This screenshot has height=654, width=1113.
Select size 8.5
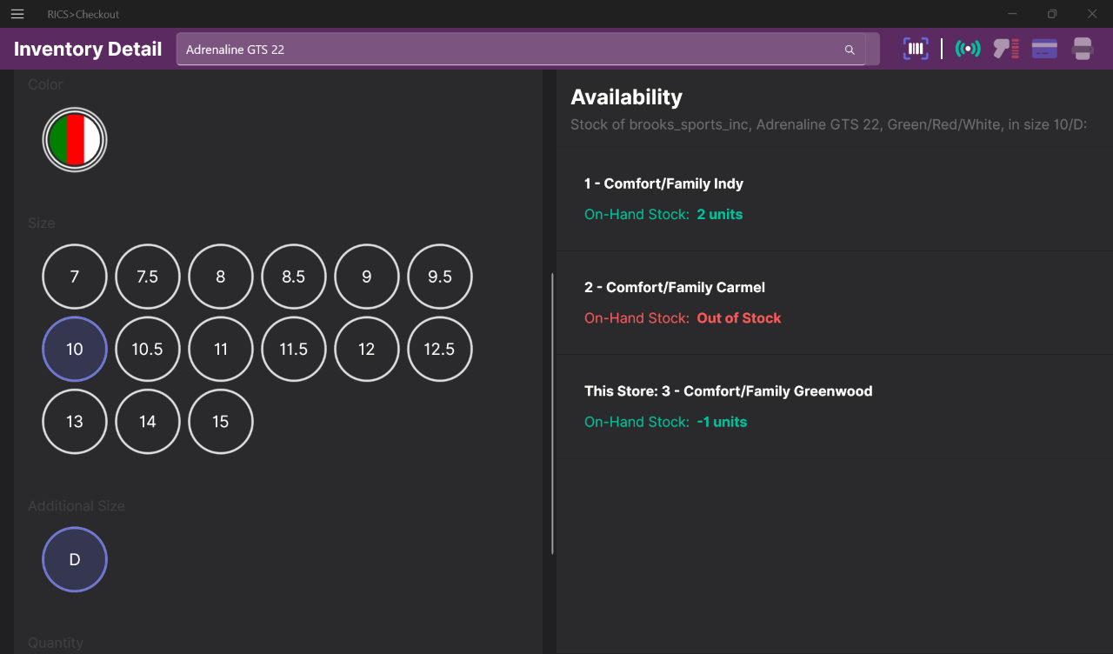294,277
